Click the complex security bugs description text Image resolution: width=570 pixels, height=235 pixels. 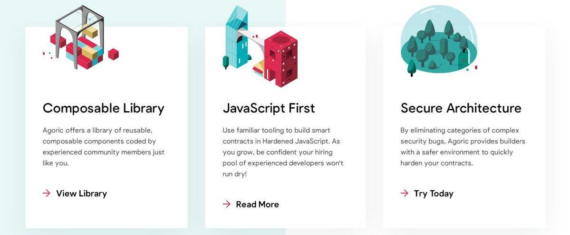(x=463, y=147)
